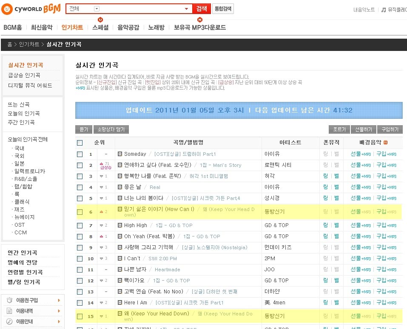Click the Cyworld BGM logo
This screenshot has height=329, width=407.
[x=31, y=9]
